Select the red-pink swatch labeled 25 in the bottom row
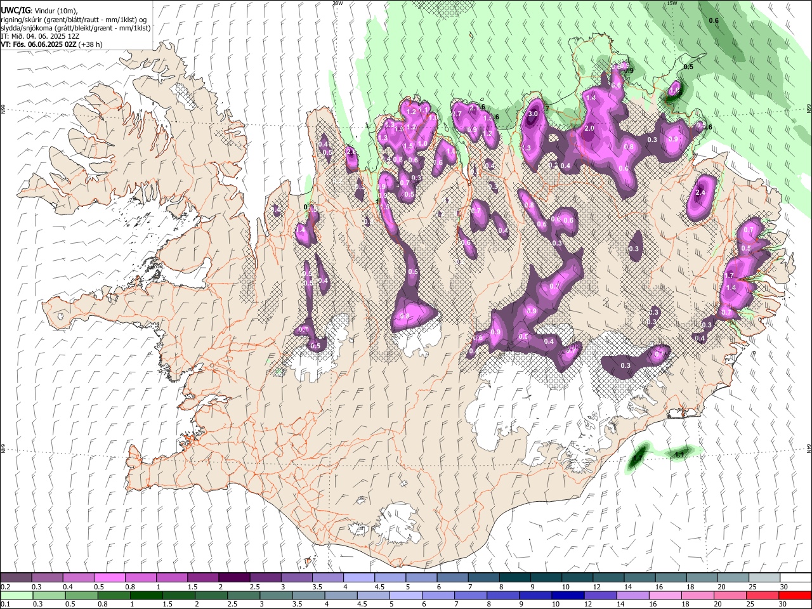Image resolution: width=812 pixels, height=609 pixels. coord(763,595)
